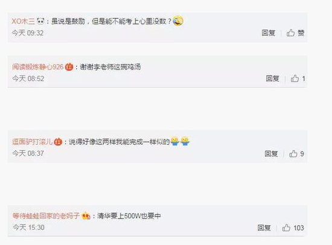Click the red badge beside 阅读锻炼静心926
This screenshot has height=245, width=332.
(x=69, y=67)
